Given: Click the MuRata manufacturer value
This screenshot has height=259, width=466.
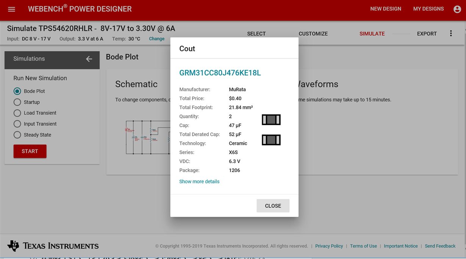Looking at the screenshot, I should tap(237, 89).
